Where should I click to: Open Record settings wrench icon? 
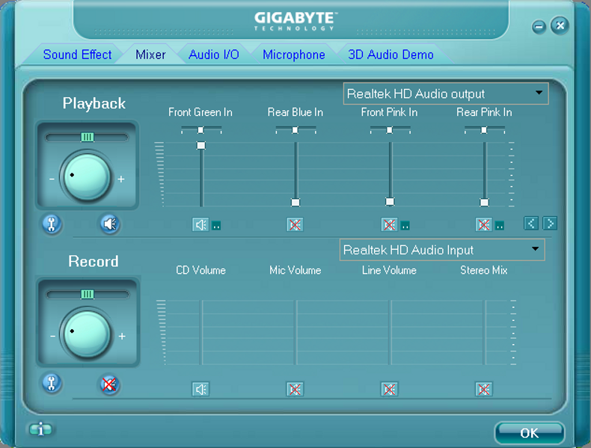pos(52,384)
